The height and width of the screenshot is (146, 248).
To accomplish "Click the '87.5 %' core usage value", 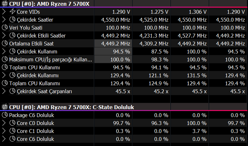I will click(x=160, y=52).
